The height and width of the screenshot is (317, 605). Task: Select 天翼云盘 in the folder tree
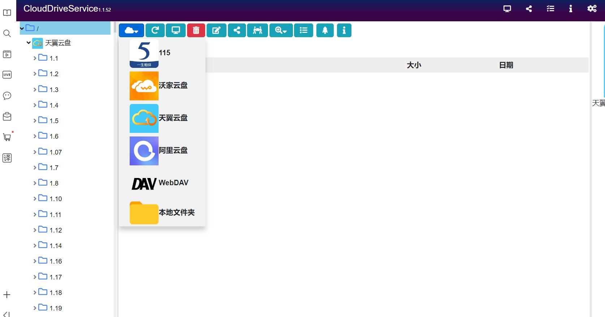pyautogui.click(x=52, y=43)
